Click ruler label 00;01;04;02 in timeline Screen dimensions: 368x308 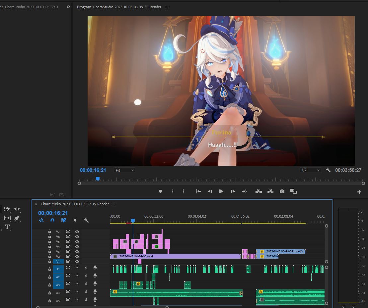[197, 216]
